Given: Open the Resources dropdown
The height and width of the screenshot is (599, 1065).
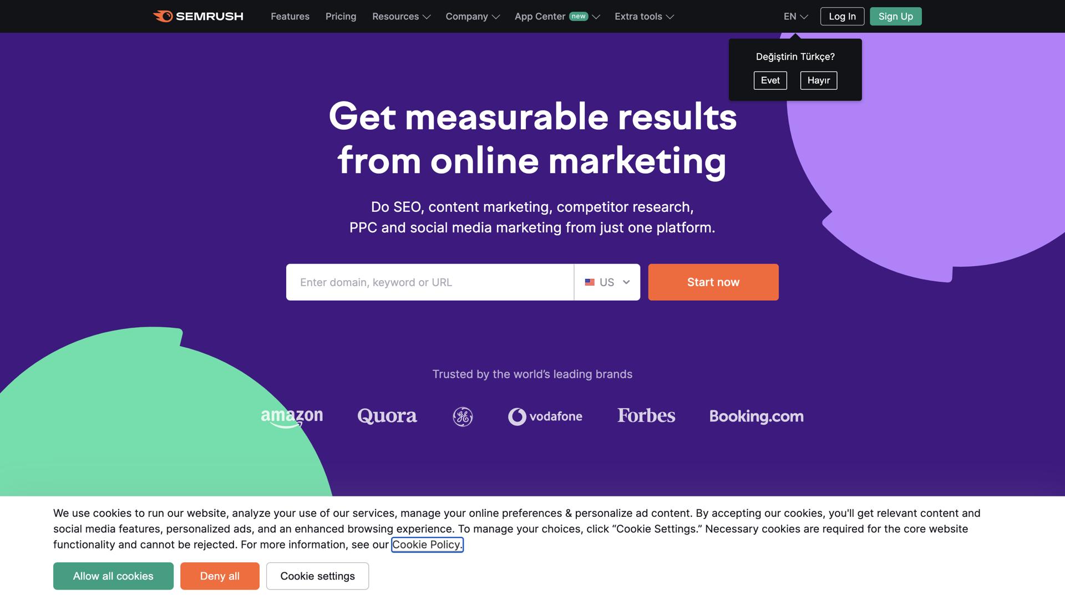Looking at the screenshot, I should pyautogui.click(x=400, y=16).
